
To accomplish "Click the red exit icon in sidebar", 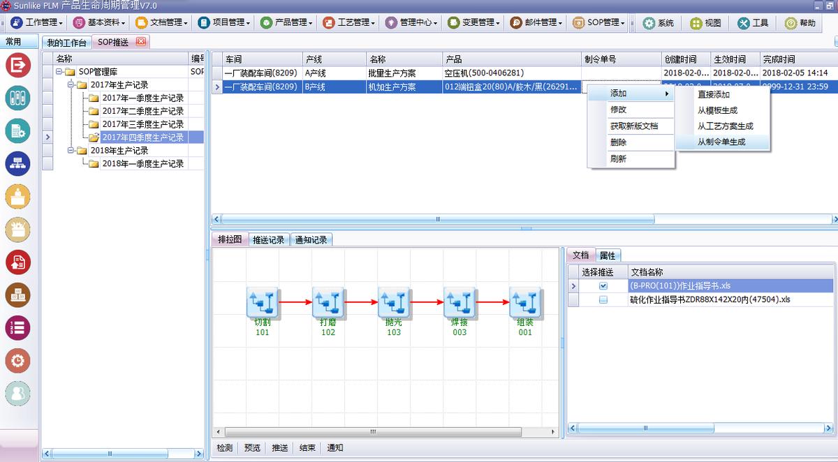I will 17,65.
